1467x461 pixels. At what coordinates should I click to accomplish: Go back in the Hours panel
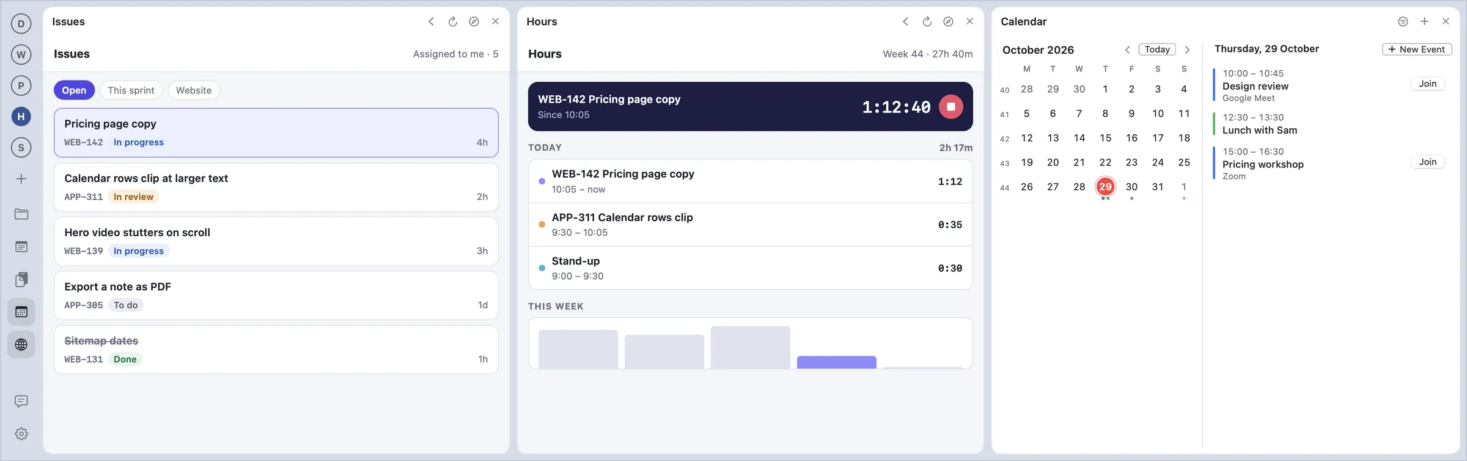(x=906, y=21)
